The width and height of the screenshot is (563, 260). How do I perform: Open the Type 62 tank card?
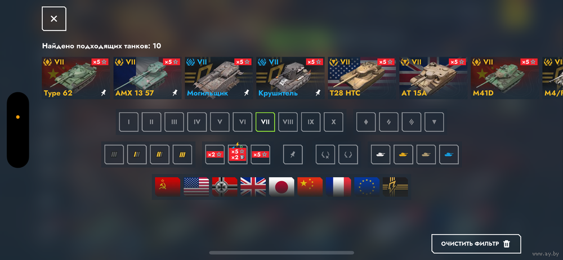pyautogui.click(x=76, y=78)
